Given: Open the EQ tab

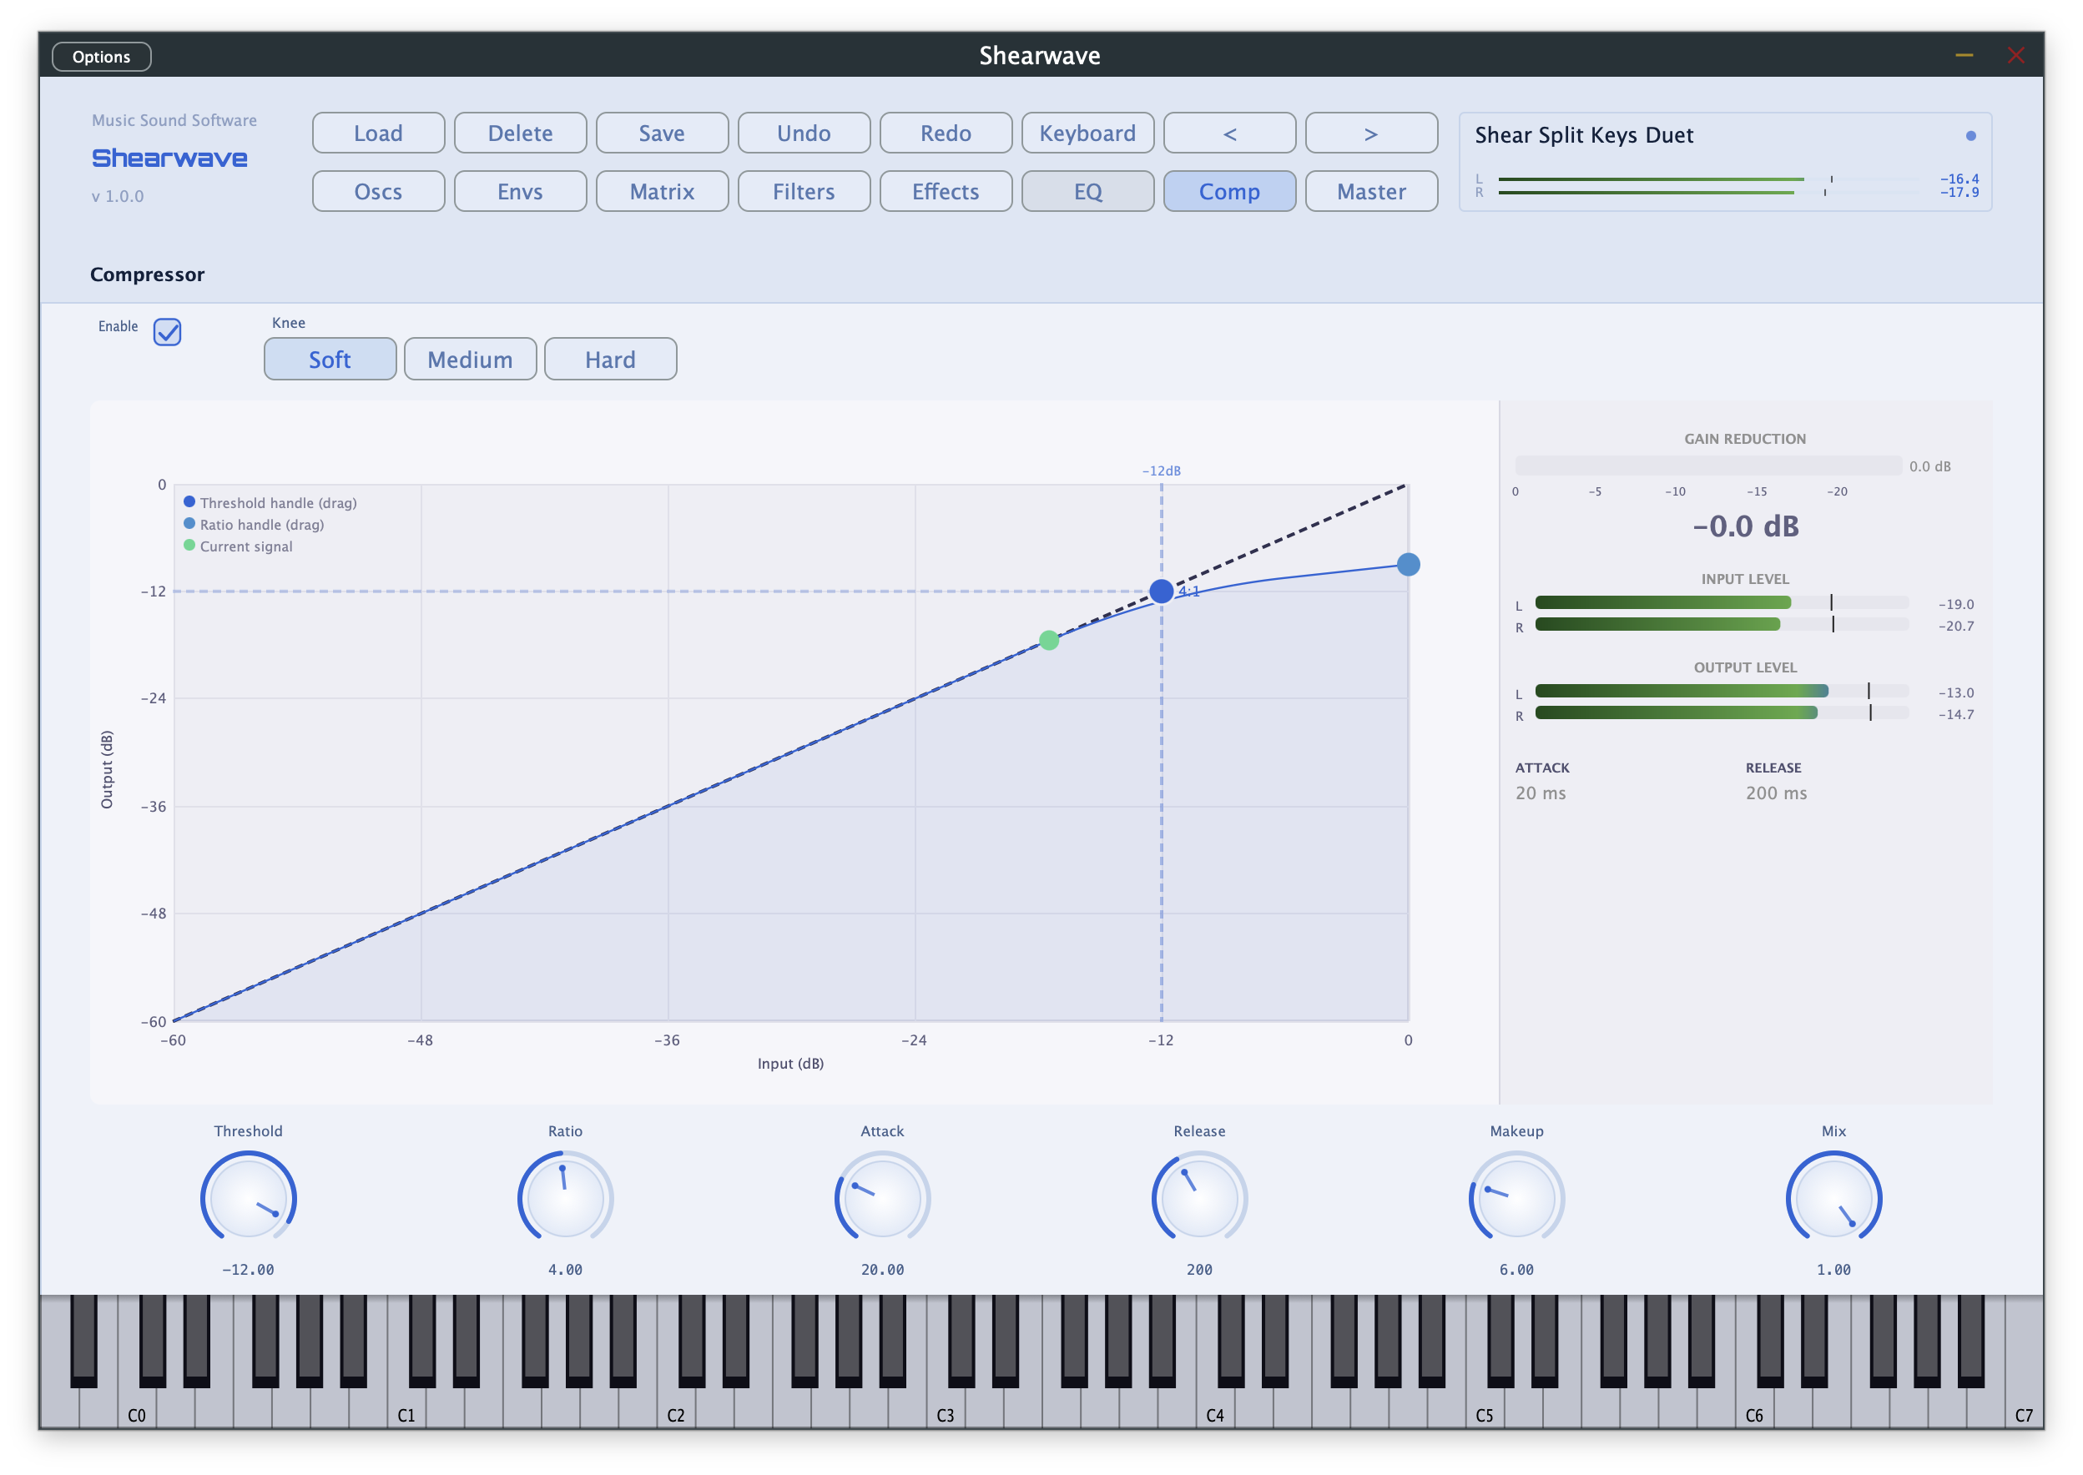Looking at the screenshot, I should tap(1087, 192).
